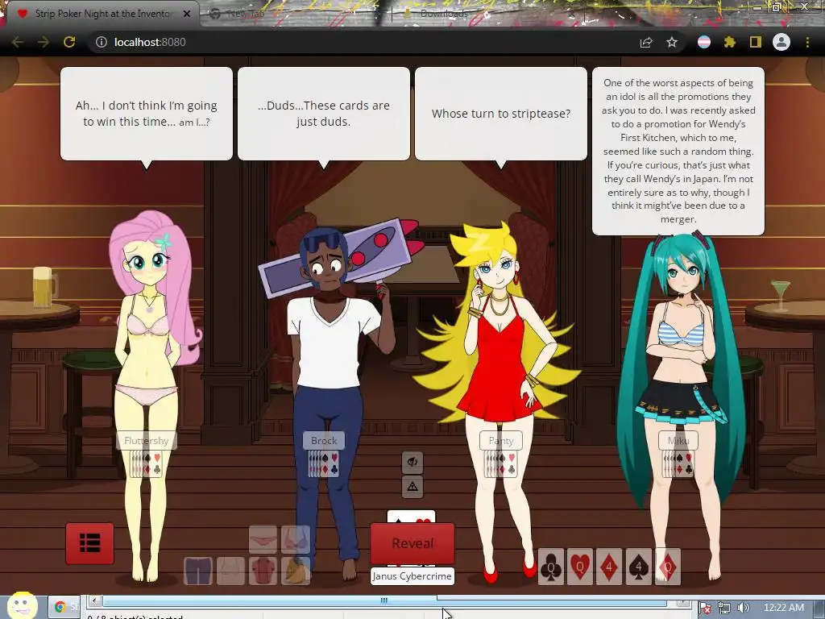Image resolution: width=825 pixels, height=619 pixels.
Task: Click the Fluttershy name label
Action: [147, 441]
